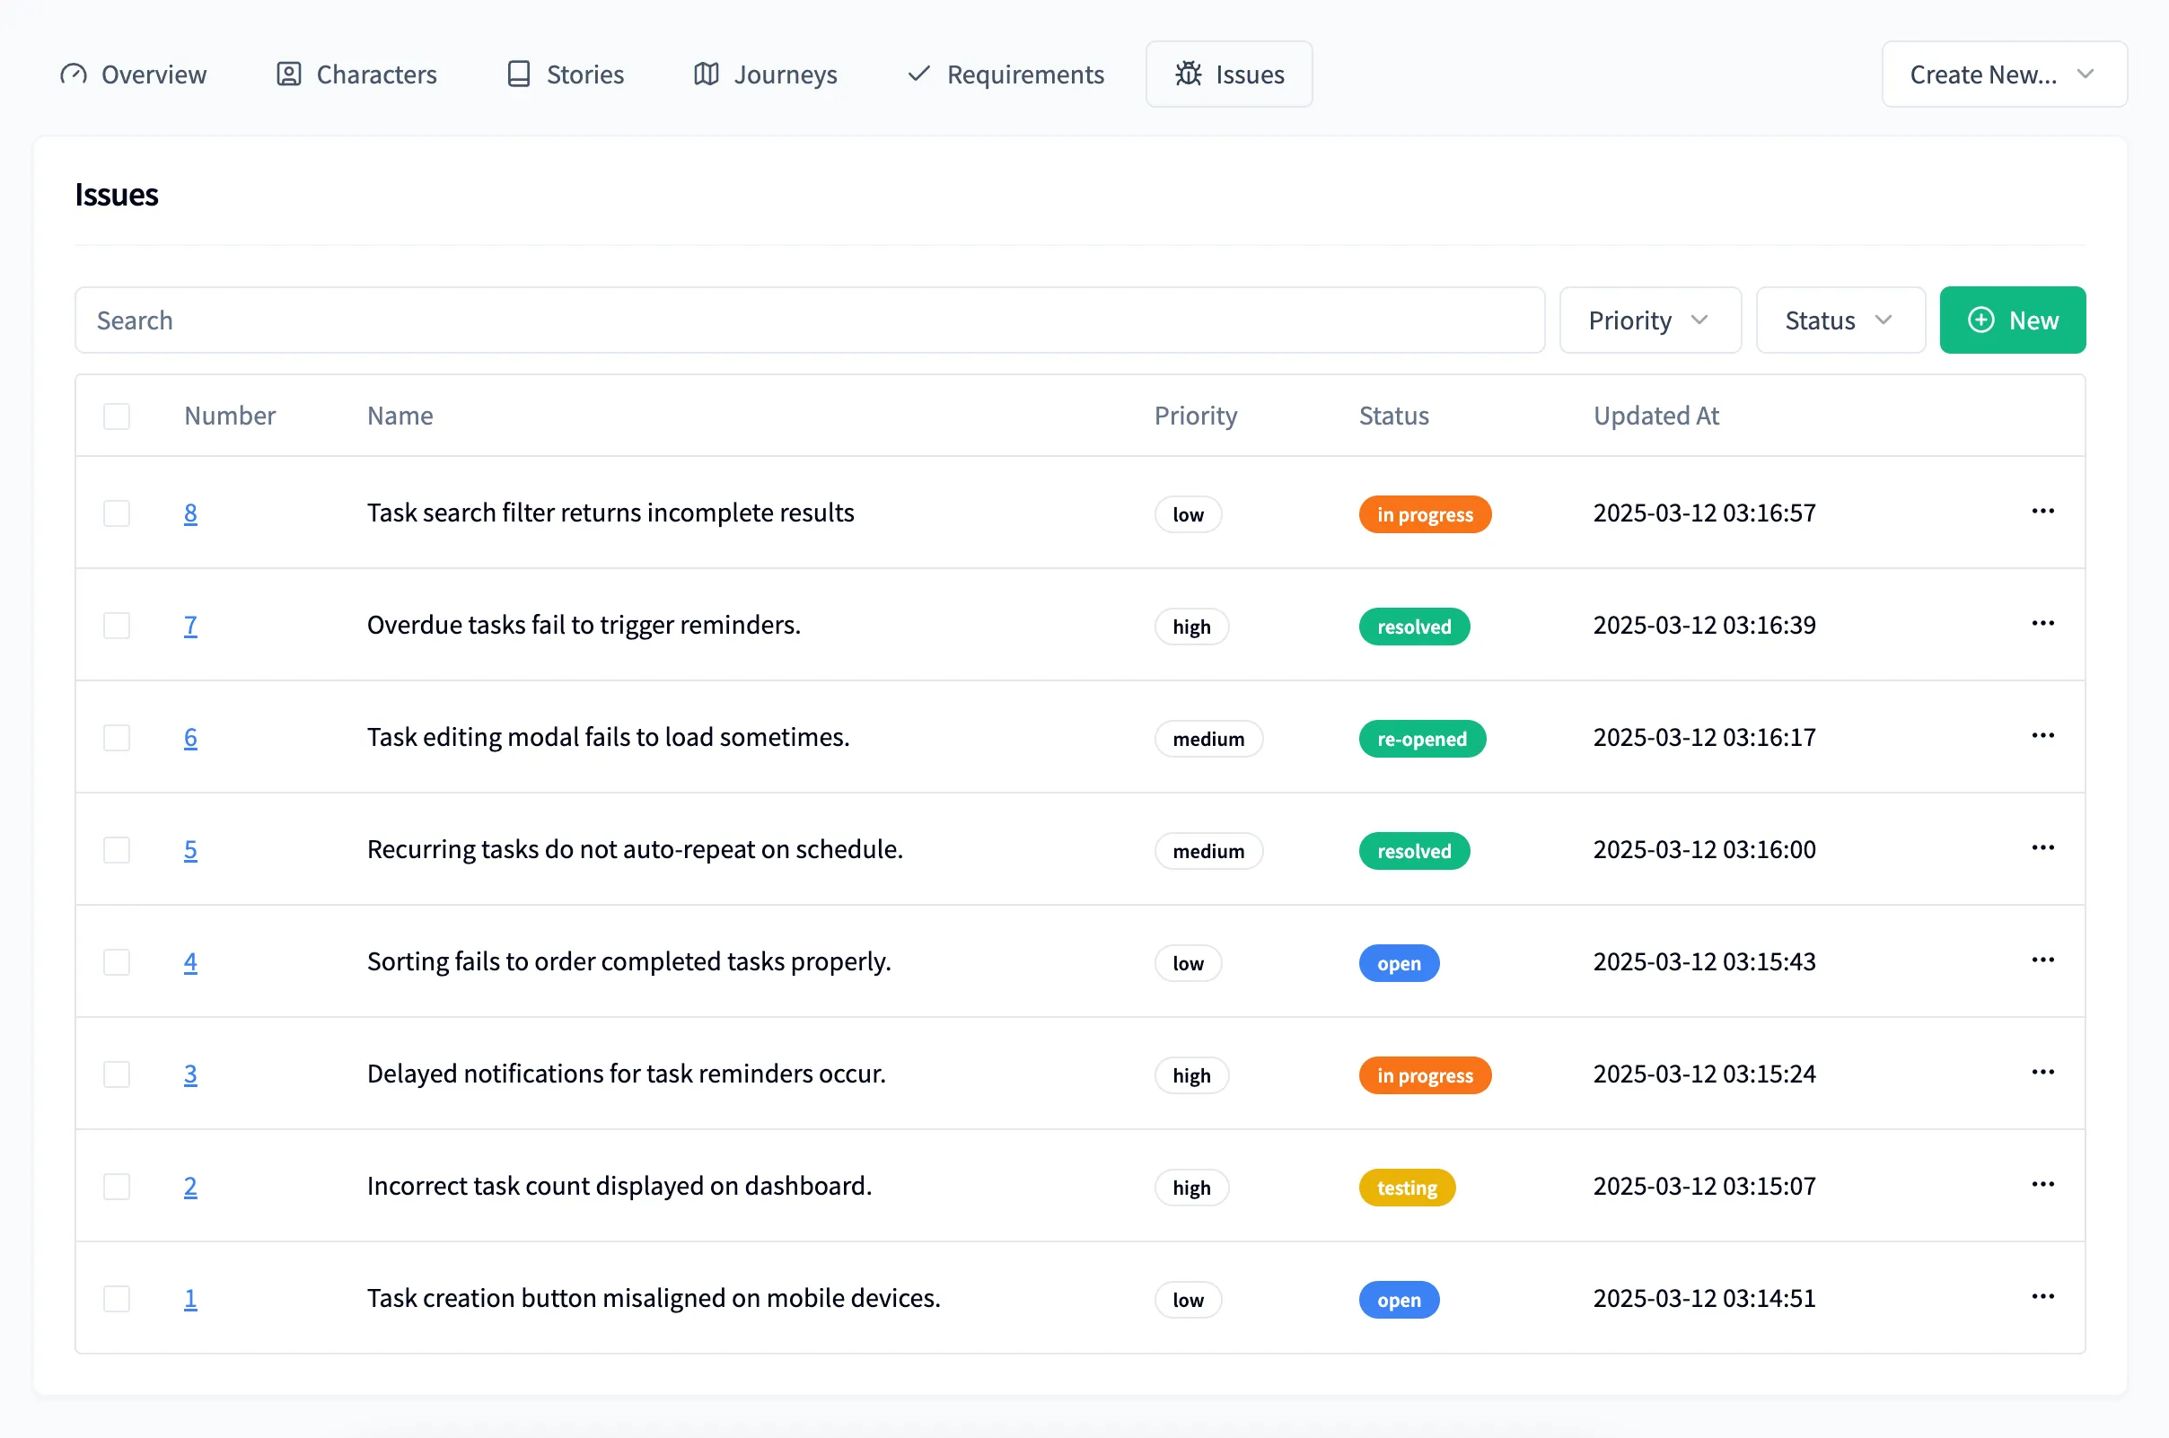Image resolution: width=2169 pixels, height=1438 pixels.
Task: Go to the Overview tab
Action: tap(154, 74)
